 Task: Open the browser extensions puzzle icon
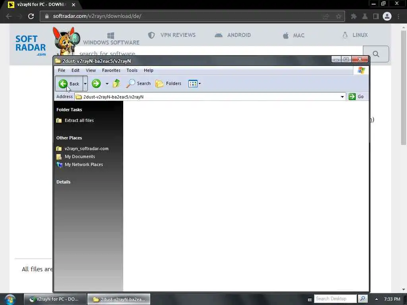point(353,16)
